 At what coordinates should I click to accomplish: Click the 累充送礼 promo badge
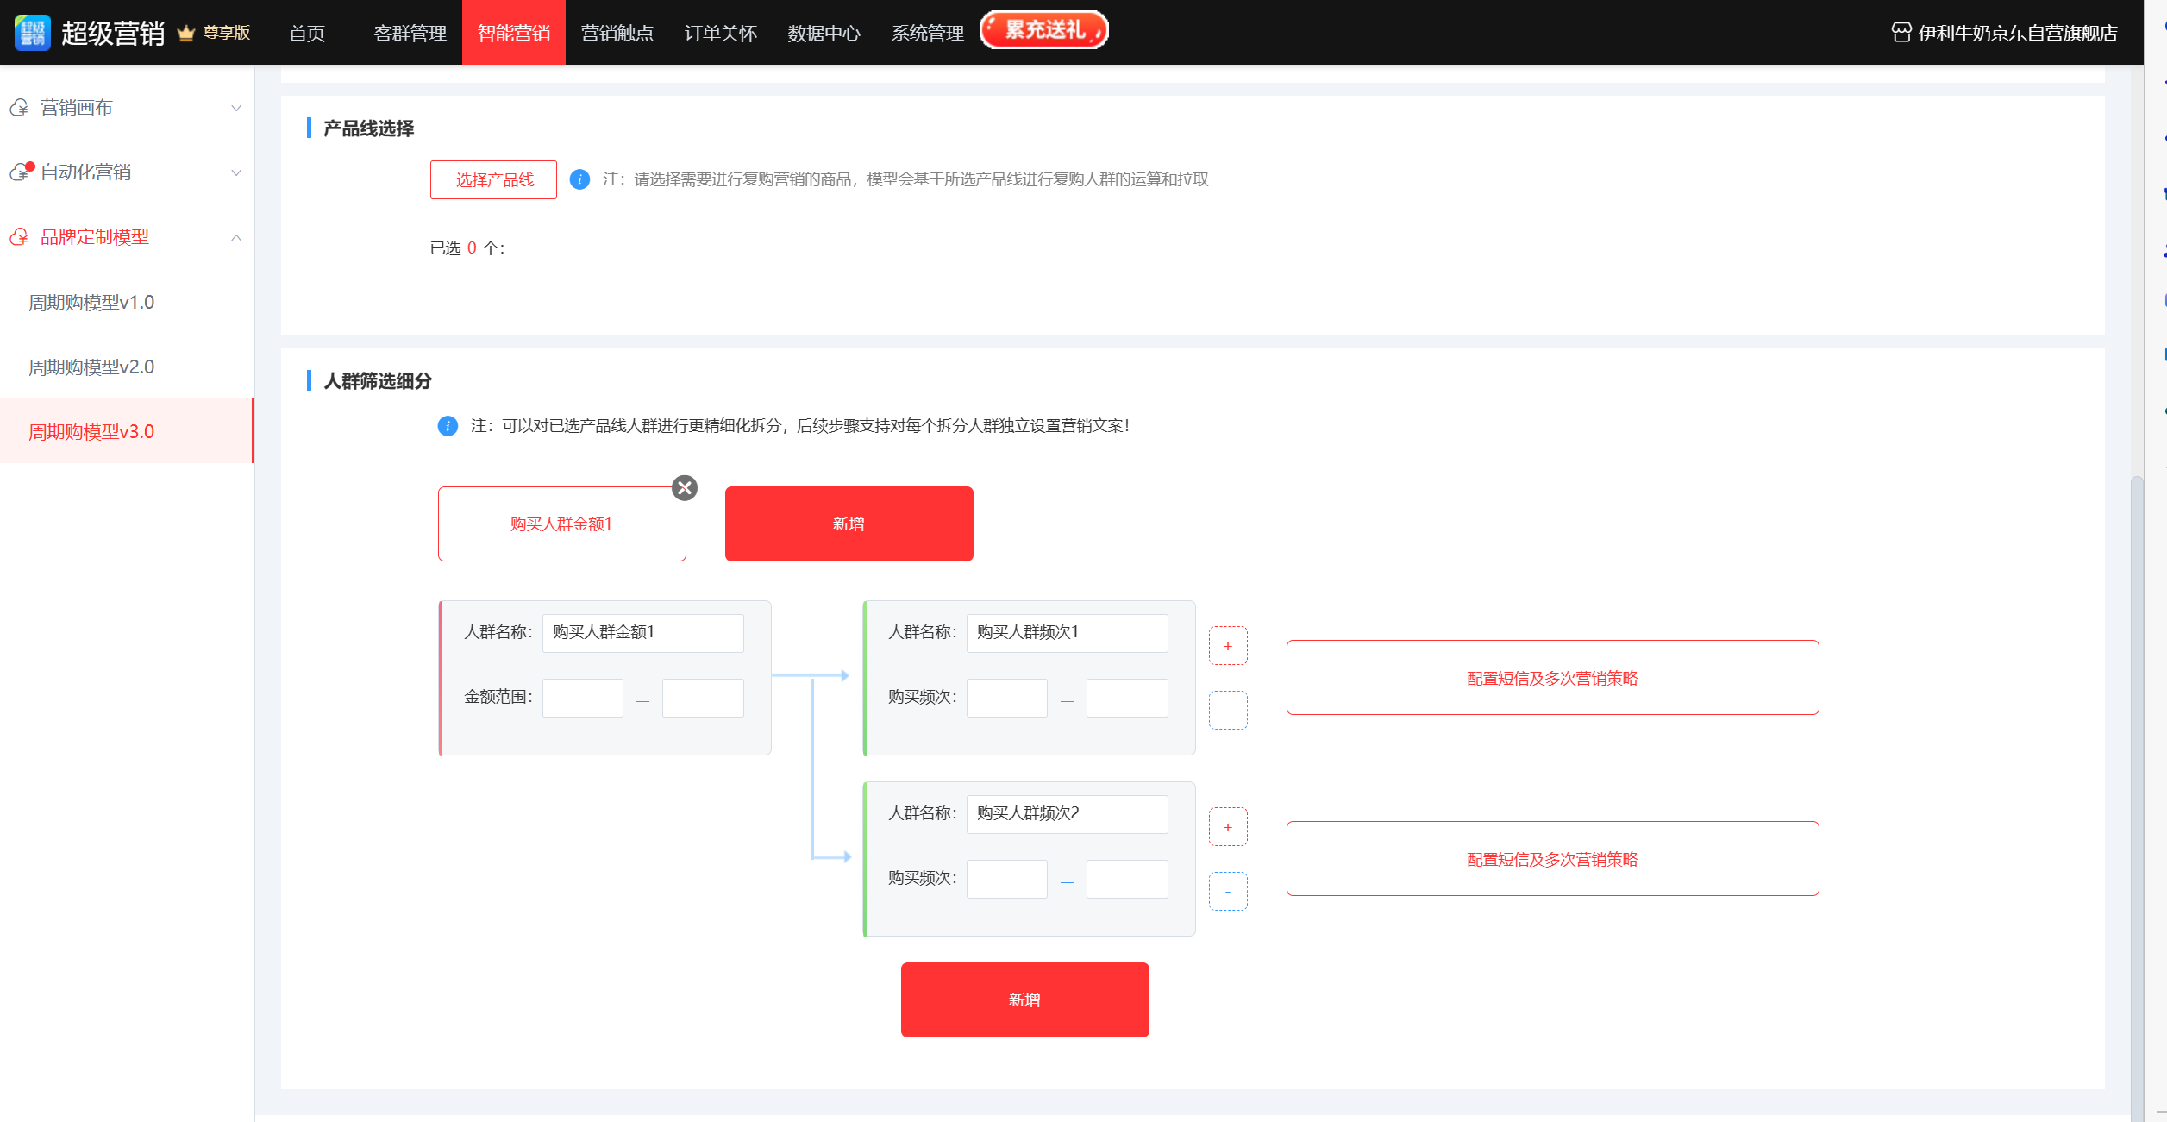pos(1044,30)
